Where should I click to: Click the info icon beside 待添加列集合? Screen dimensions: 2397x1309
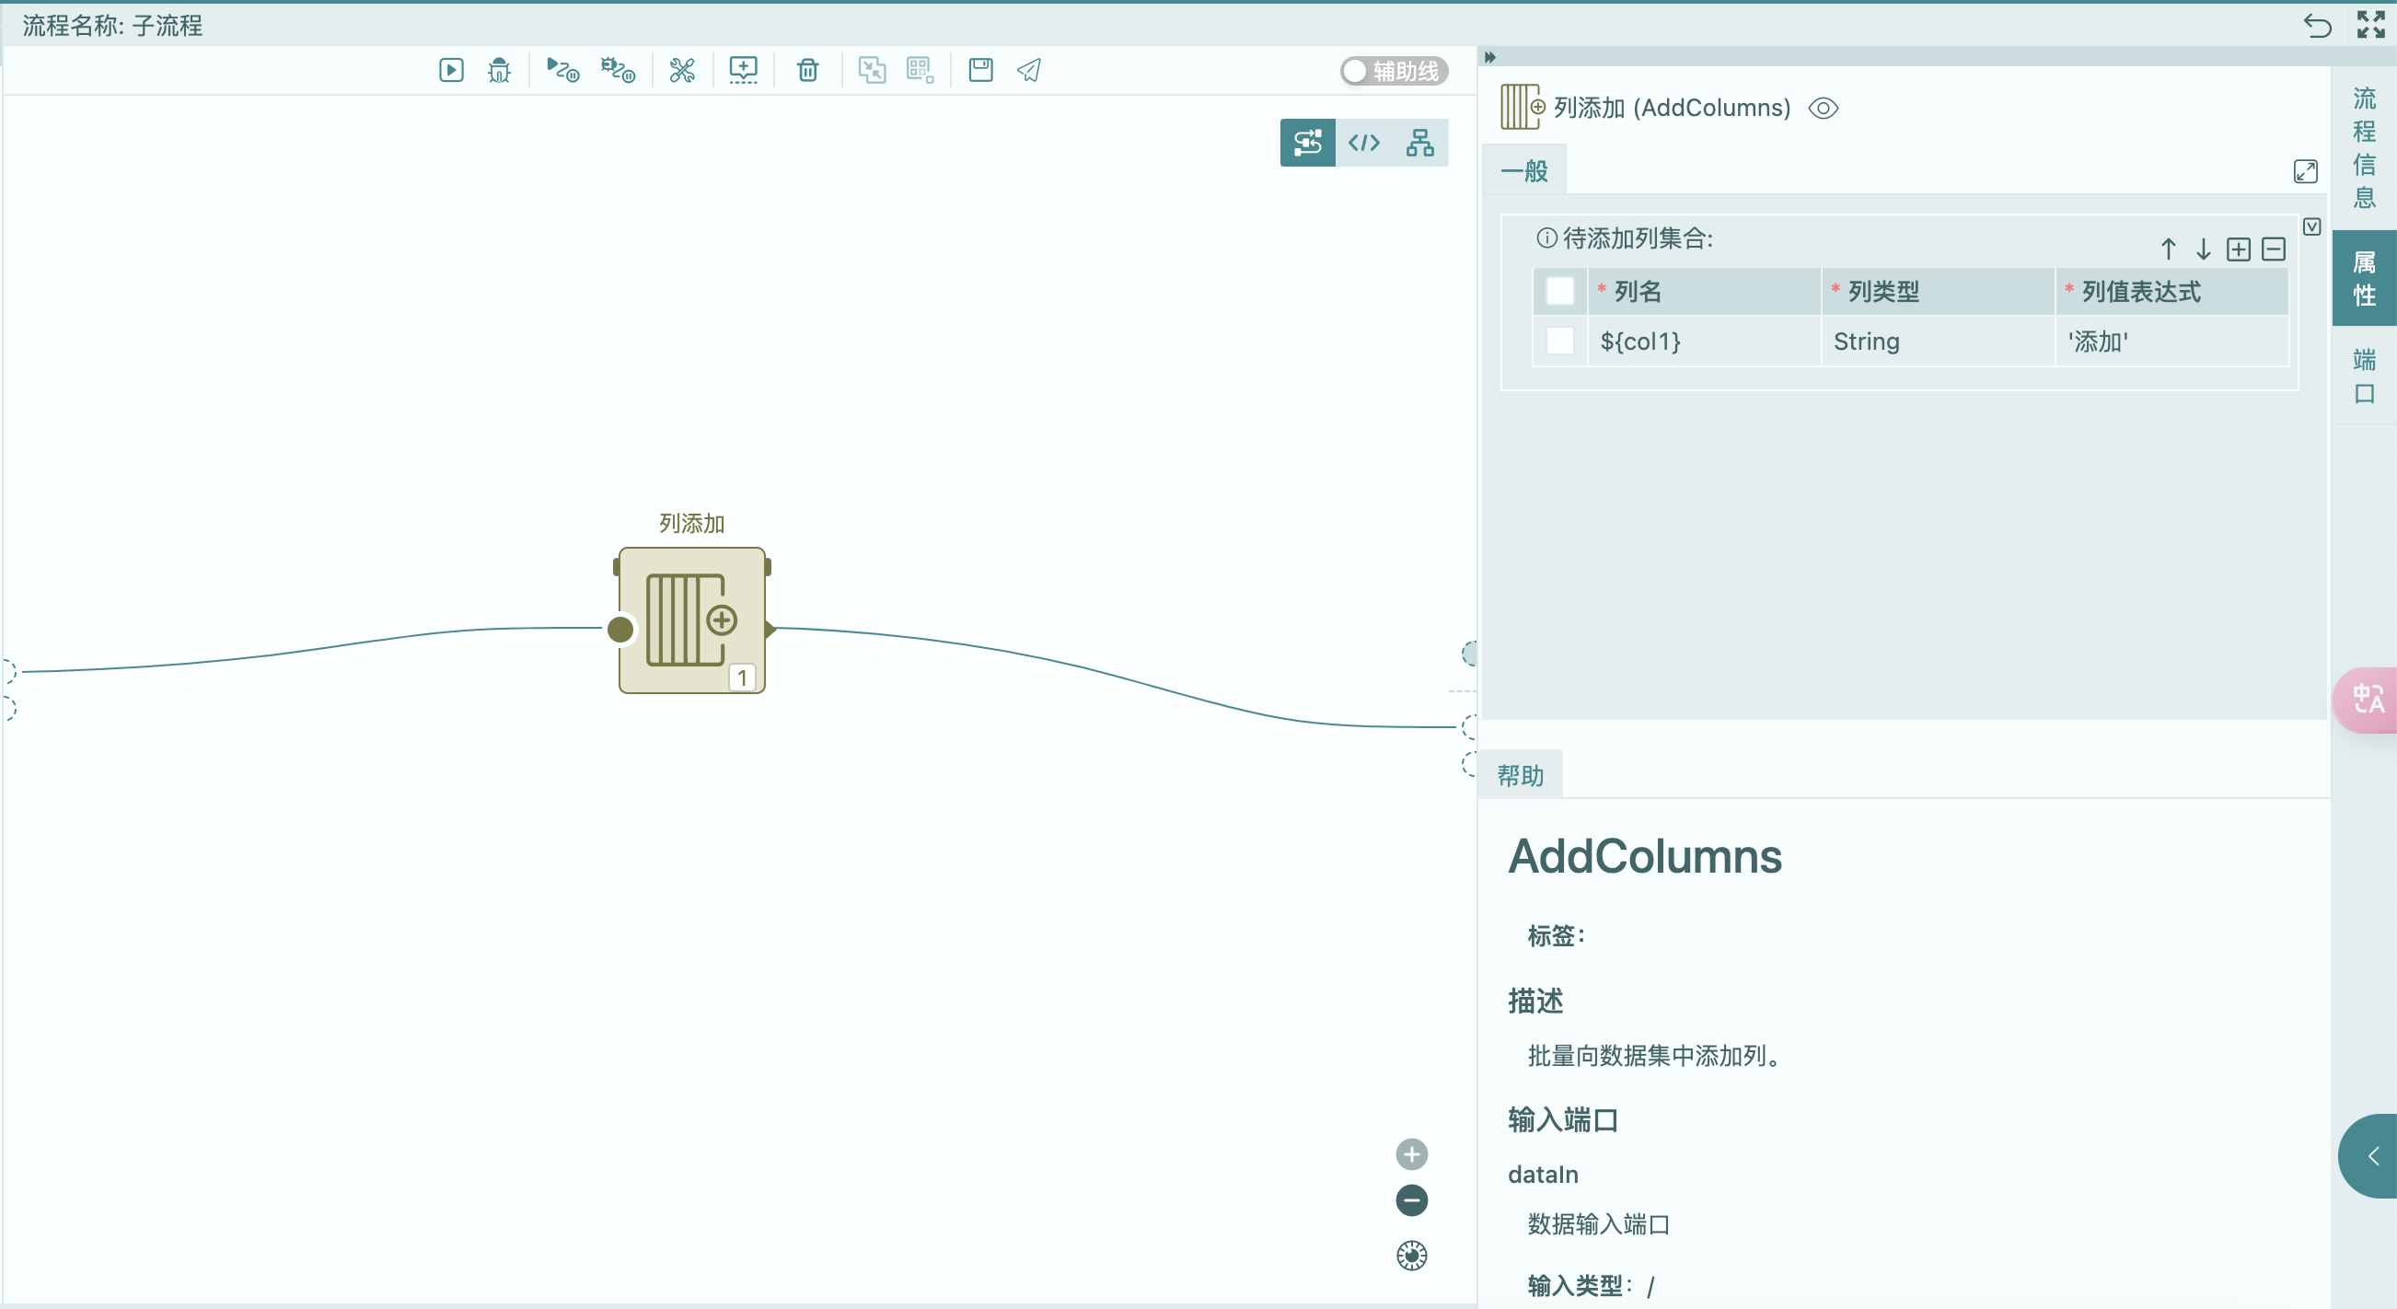[x=1546, y=238]
